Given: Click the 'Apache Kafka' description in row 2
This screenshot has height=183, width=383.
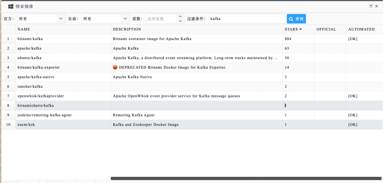Looking at the screenshot, I should pos(126,48).
